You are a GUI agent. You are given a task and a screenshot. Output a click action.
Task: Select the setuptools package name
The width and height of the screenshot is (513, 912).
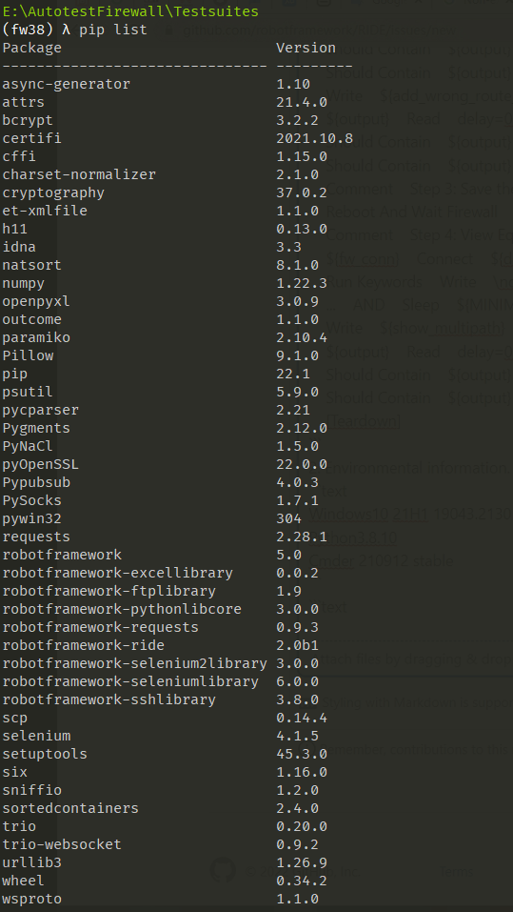[x=45, y=754]
